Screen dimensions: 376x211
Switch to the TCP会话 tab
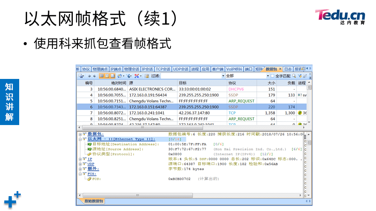163,69
